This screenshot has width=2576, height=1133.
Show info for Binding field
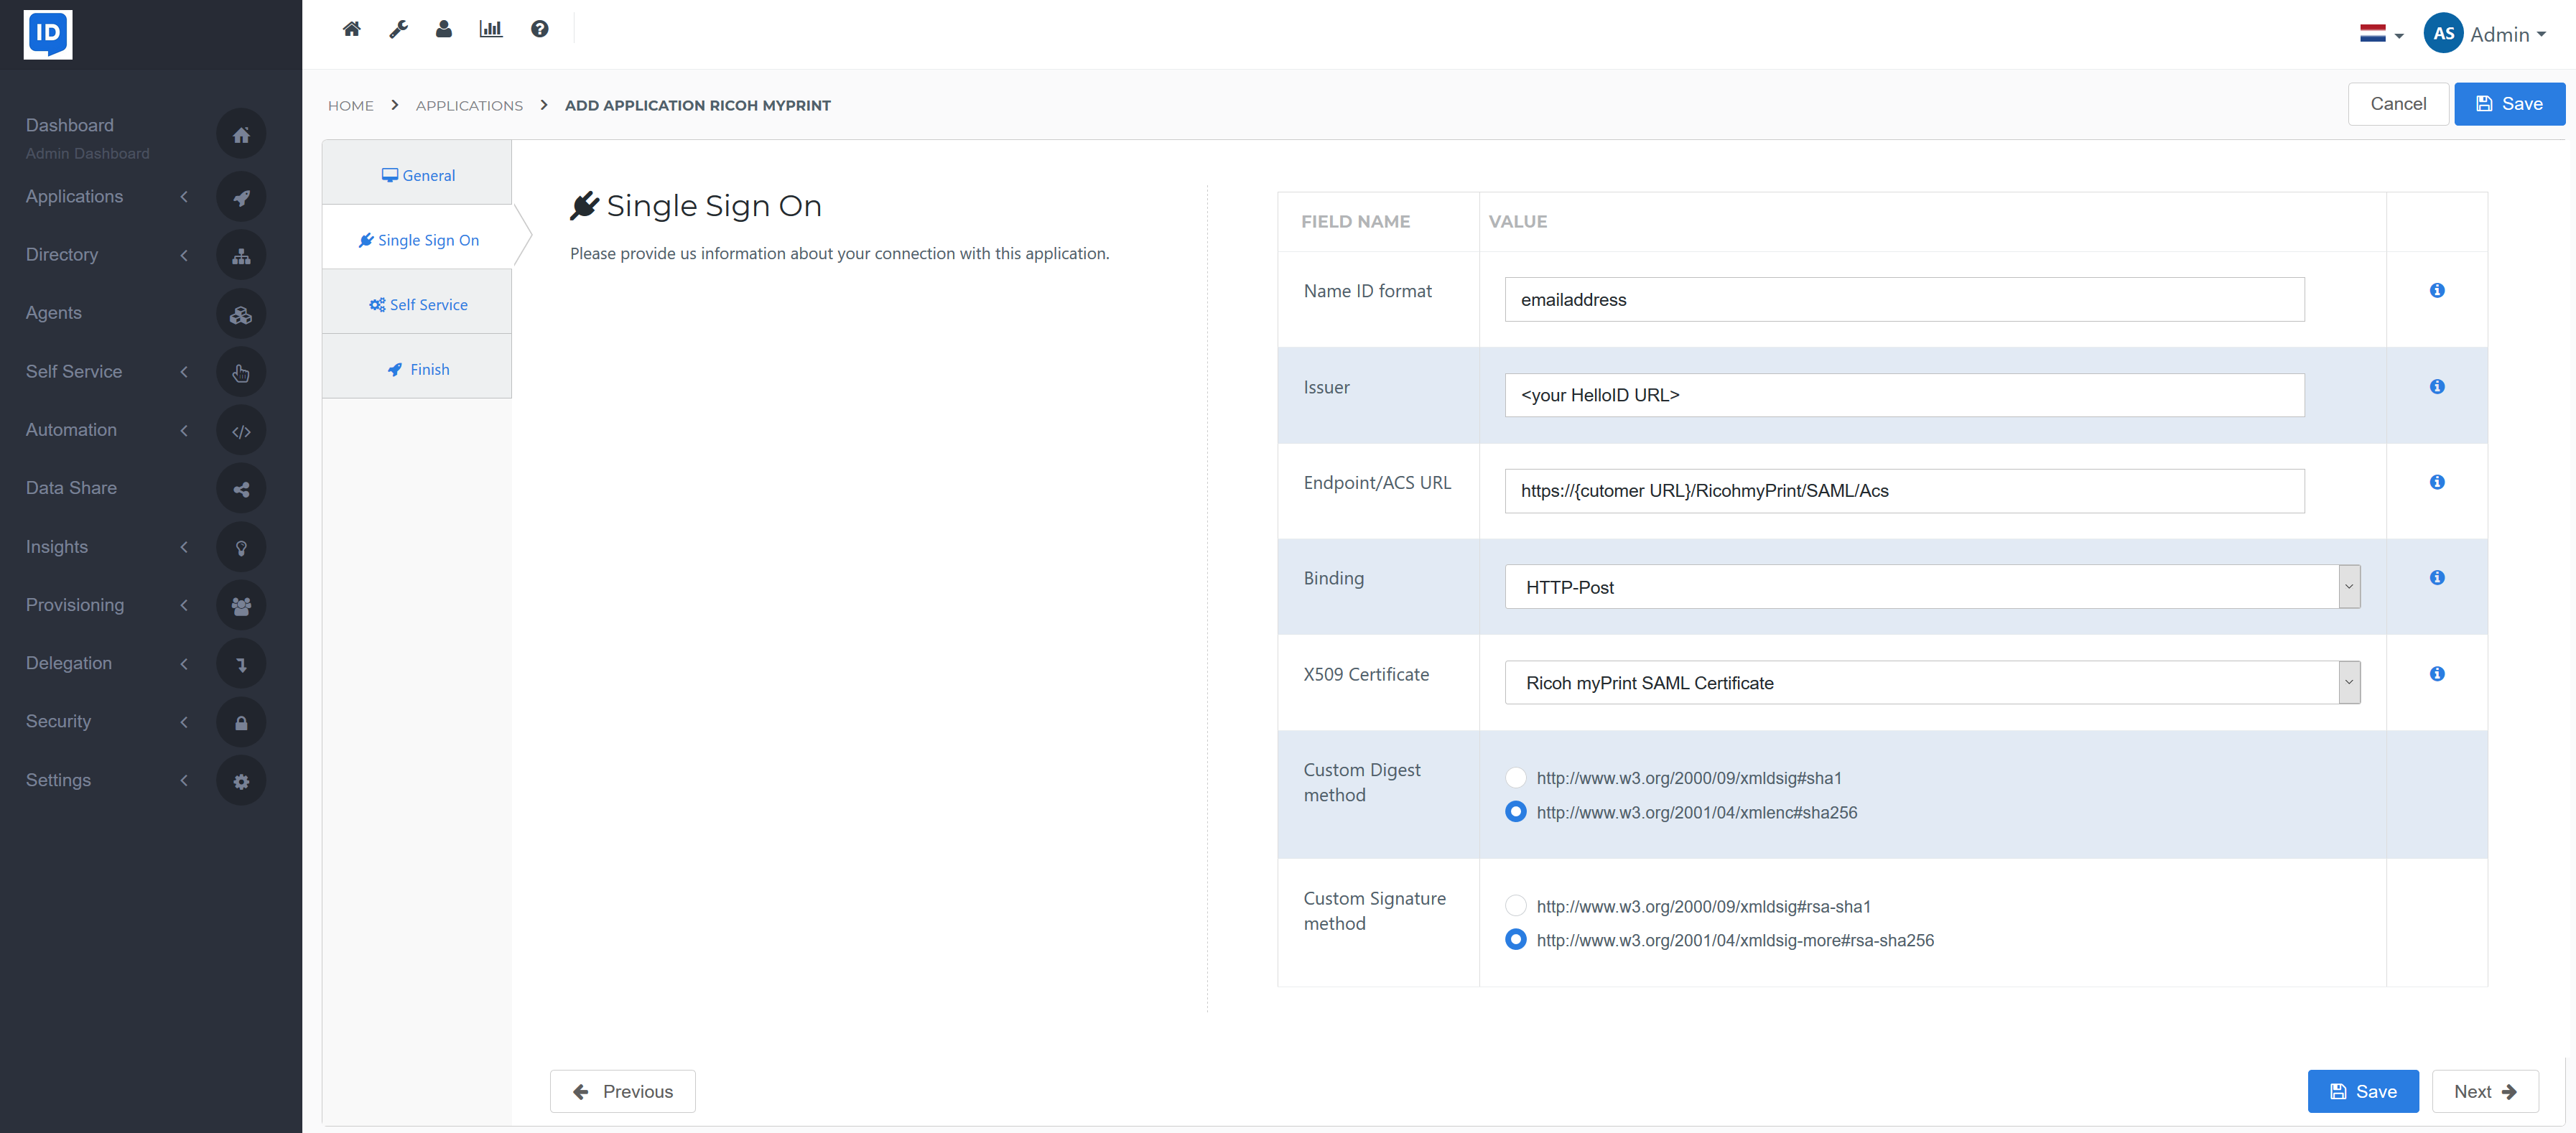point(2437,577)
